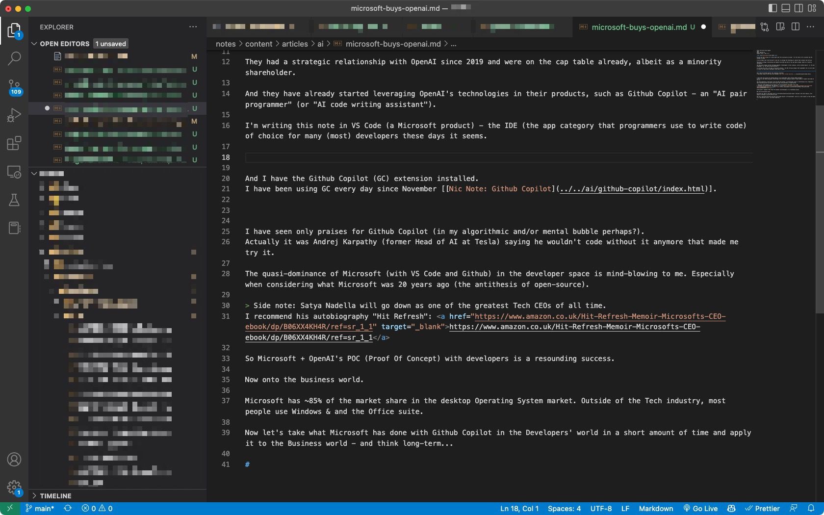The image size is (824, 515).
Task: Open the Manage gear icon
Action: (14, 488)
